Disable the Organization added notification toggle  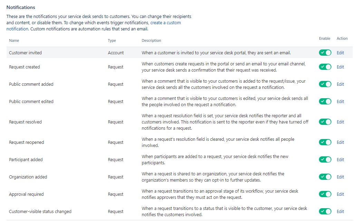tap(325, 177)
